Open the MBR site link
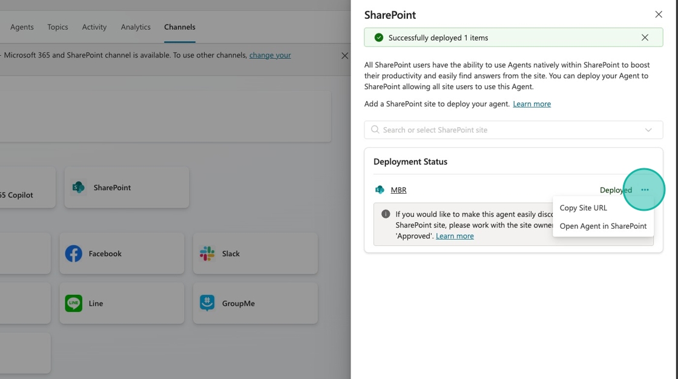The image size is (678, 379). coord(398,190)
